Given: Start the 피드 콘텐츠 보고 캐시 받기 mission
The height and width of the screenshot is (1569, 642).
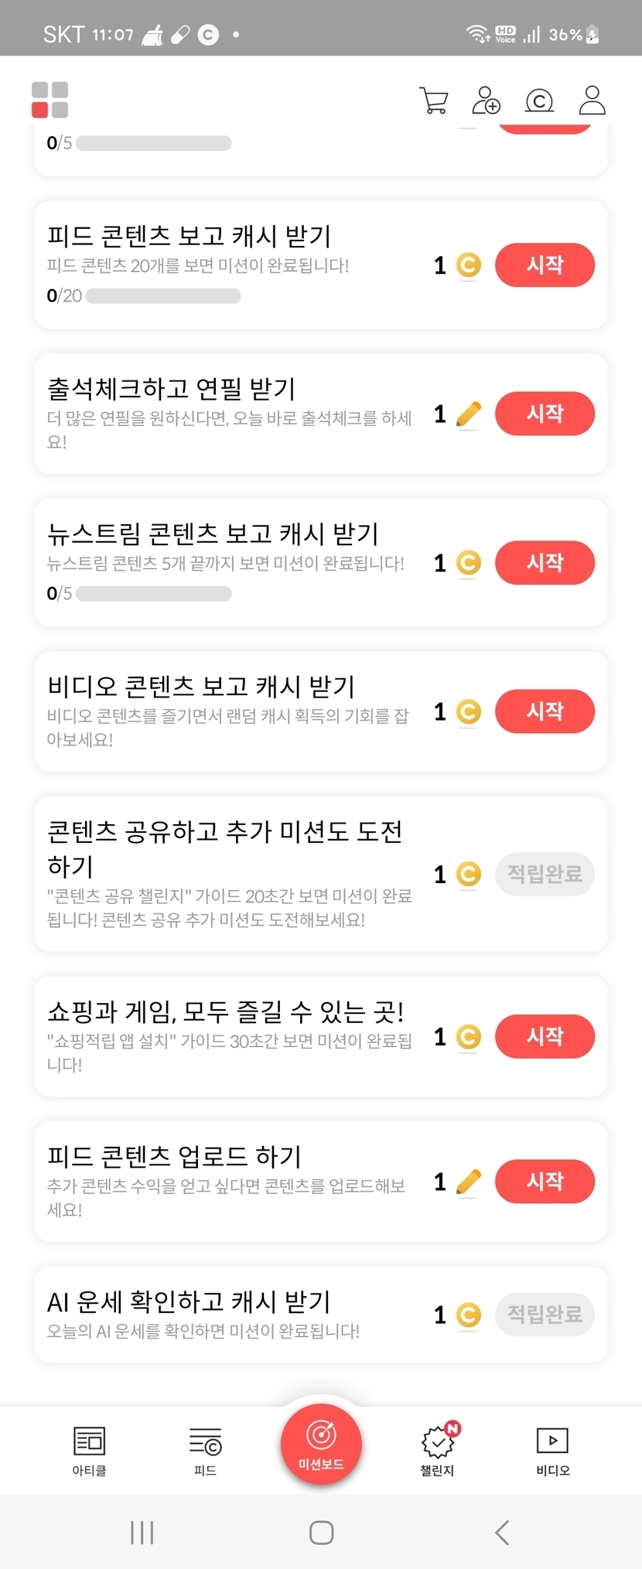Looking at the screenshot, I should tap(545, 265).
